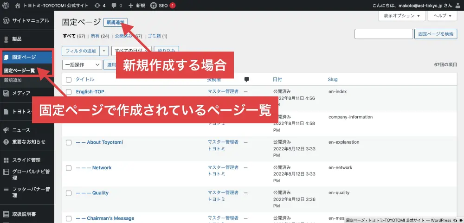Sort by Slug column header
Viewport: 464px width, 223px height.
tap(333, 79)
